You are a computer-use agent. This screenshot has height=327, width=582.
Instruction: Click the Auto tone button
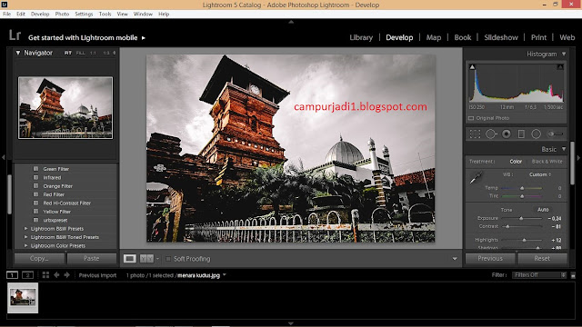coord(543,210)
